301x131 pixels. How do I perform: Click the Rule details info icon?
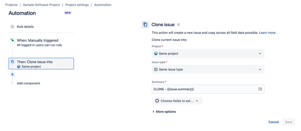12,27
